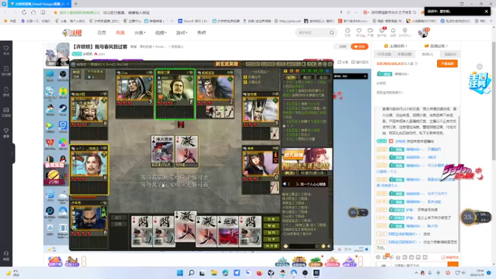Click the Douyu logo
Image resolution: width=496 pixels, height=279 pixels.
pyautogui.click(x=72, y=33)
